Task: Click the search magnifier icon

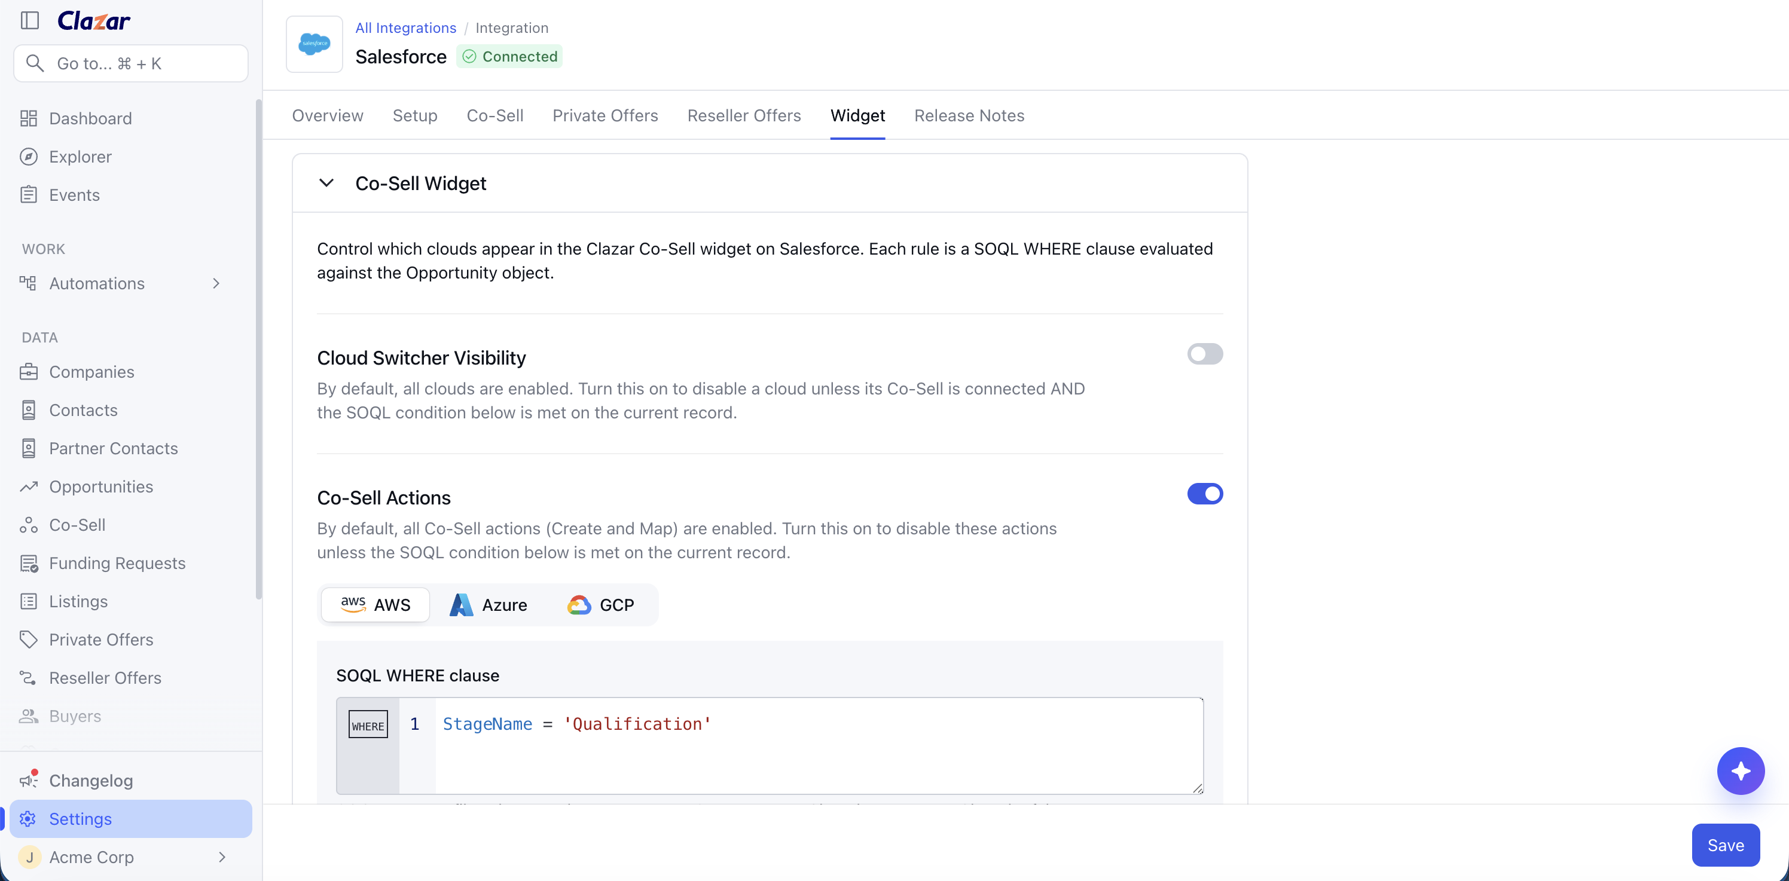Action: click(35, 63)
